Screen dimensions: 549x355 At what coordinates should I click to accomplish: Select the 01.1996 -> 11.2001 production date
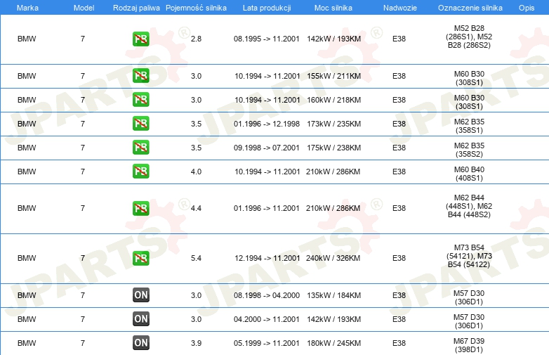(267, 208)
